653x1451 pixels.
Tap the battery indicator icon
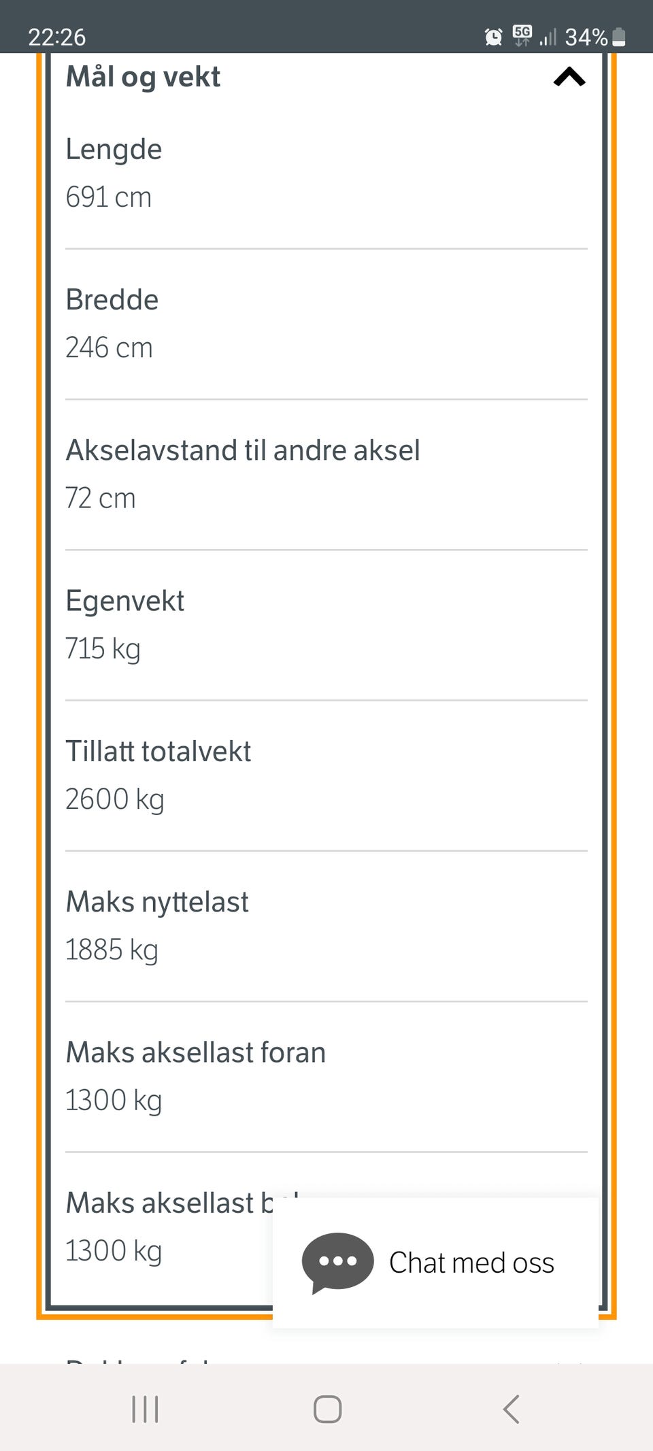[619, 37]
